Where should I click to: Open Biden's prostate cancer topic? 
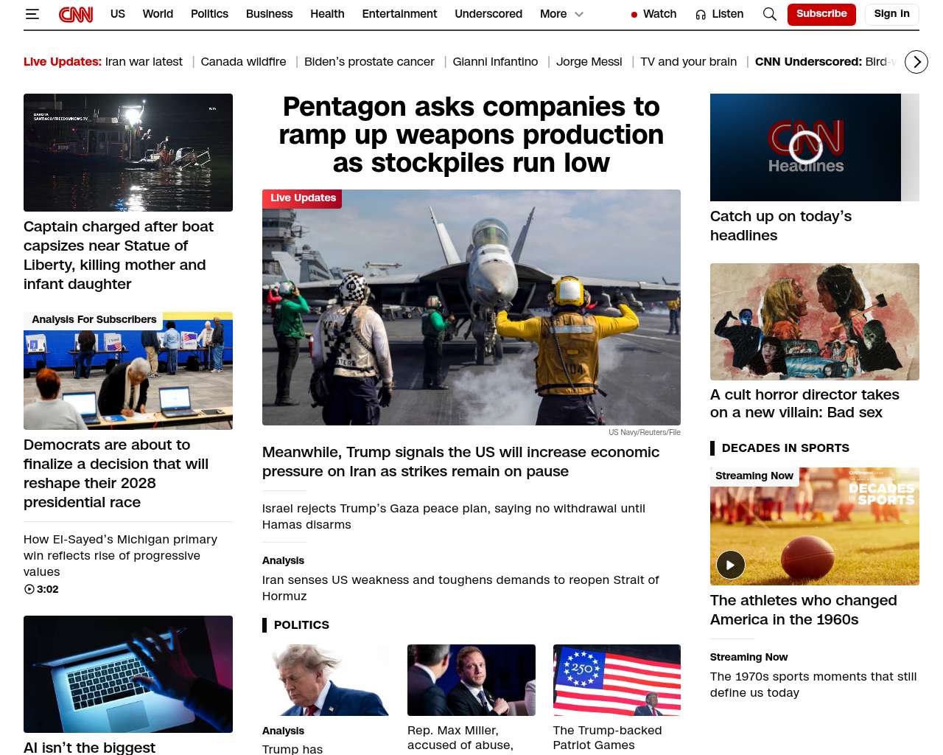click(369, 62)
